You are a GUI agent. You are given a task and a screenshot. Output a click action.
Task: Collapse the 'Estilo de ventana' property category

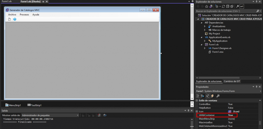click(197, 101)
